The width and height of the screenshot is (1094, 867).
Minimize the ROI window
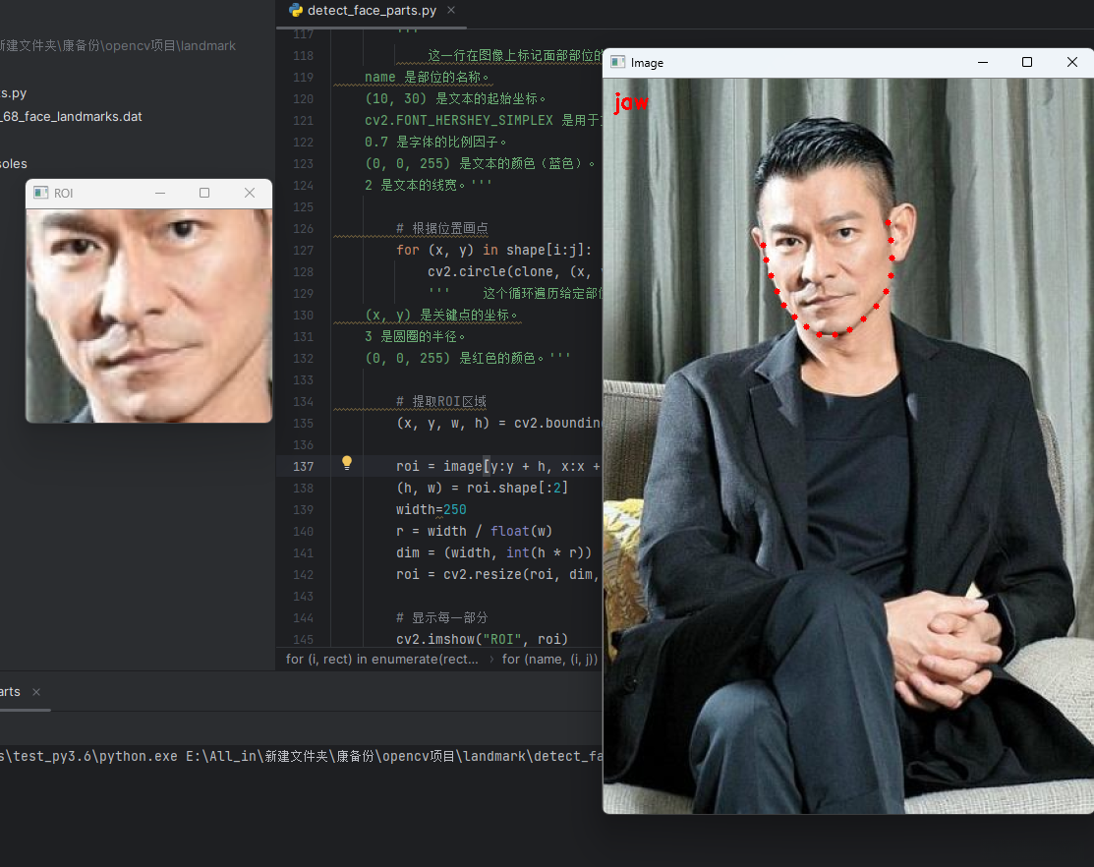[160, 193]
